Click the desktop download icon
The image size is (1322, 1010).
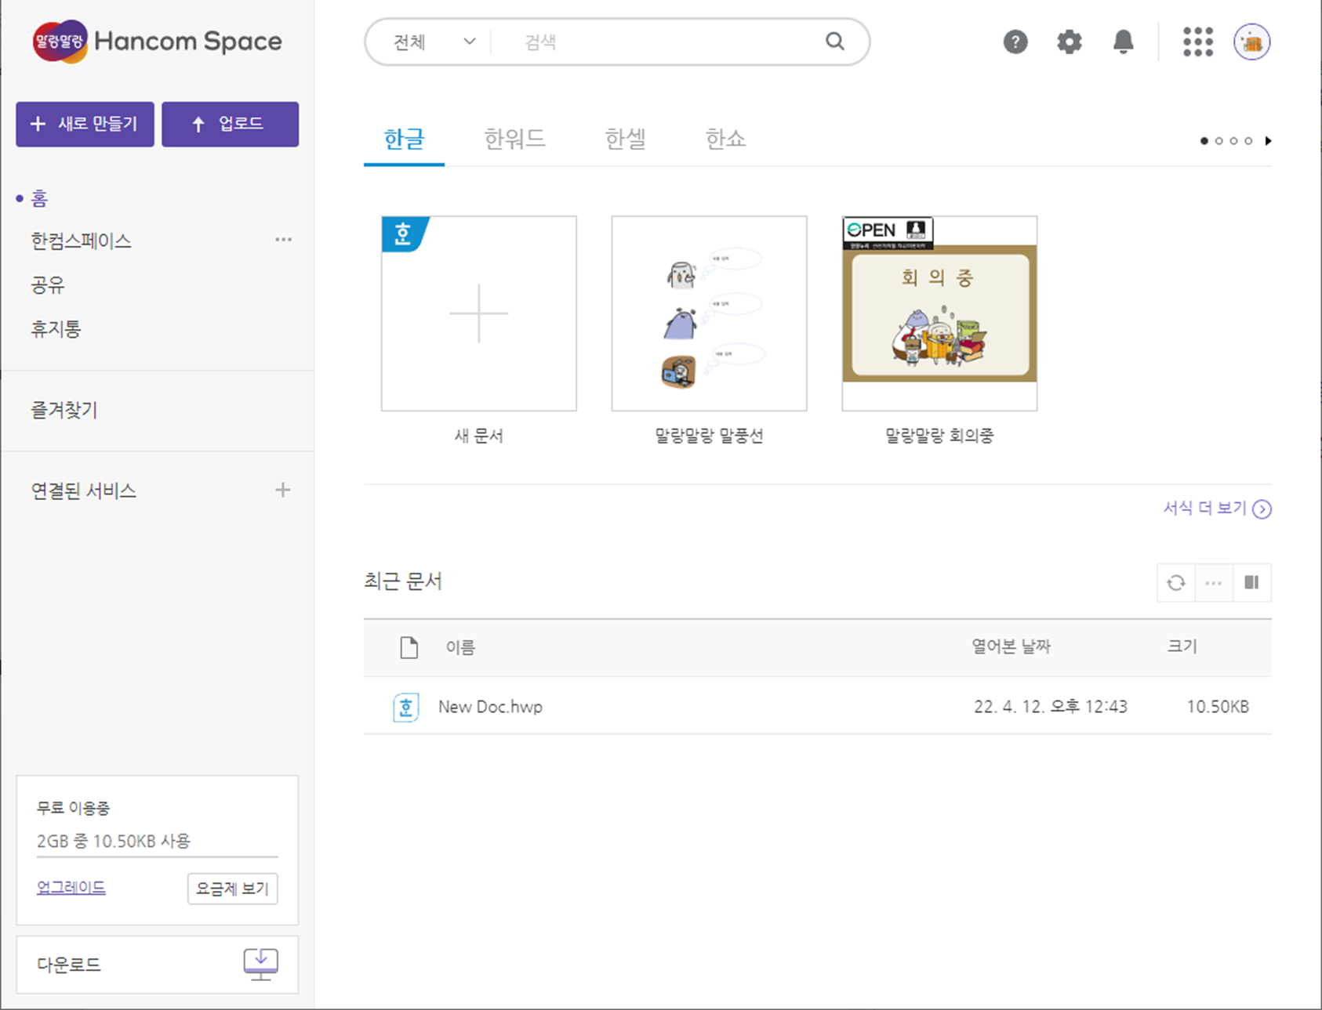pyautogui.click(x=260, y=965)
